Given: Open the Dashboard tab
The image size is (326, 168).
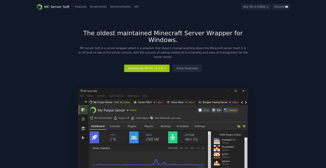Looking at the screenshot, I should point(98,126).
